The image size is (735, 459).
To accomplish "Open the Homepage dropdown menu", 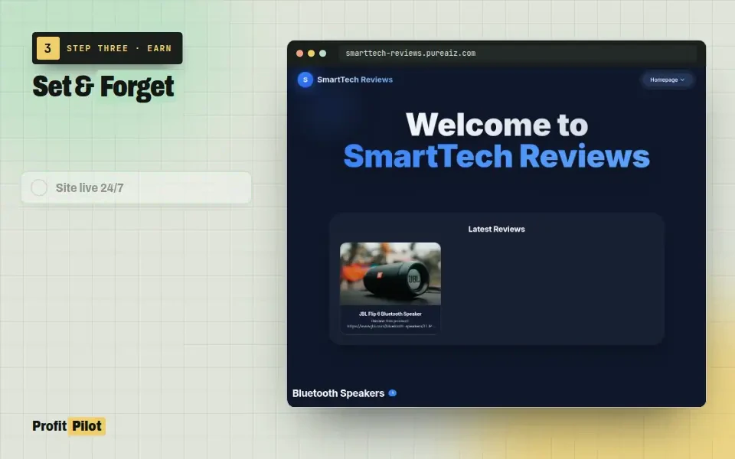I will [x=667, y=80].
